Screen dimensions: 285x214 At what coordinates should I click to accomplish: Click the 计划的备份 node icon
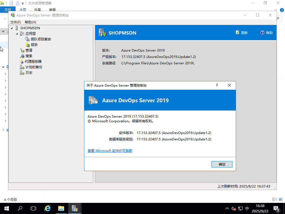point(22,67)
